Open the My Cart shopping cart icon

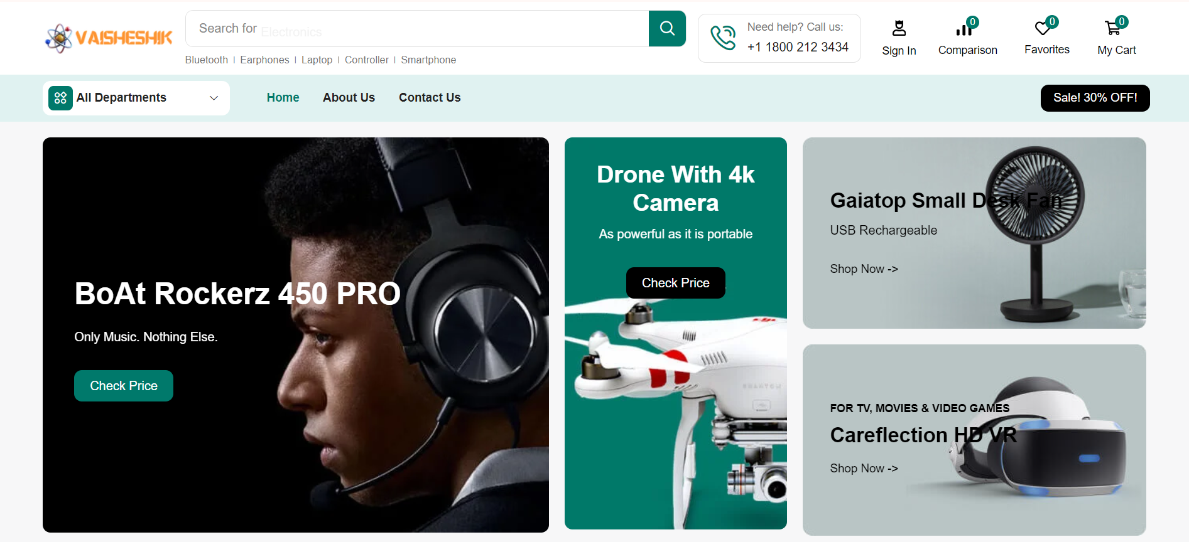[x=1112, y=28]
